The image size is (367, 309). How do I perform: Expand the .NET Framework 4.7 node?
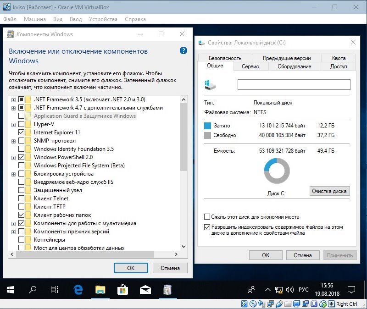[x=14, y=108]
